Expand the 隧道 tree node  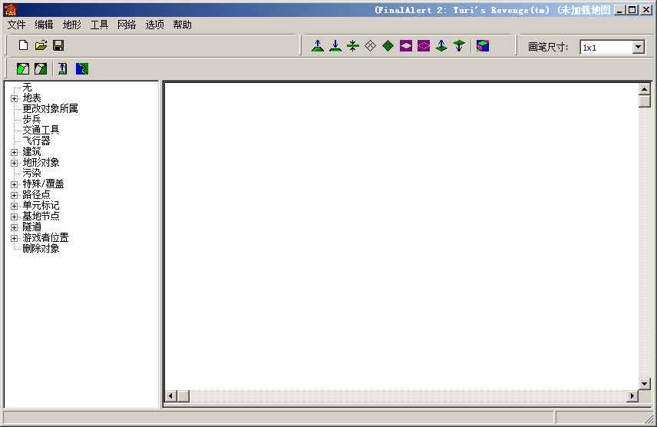[x=15, y=227]
